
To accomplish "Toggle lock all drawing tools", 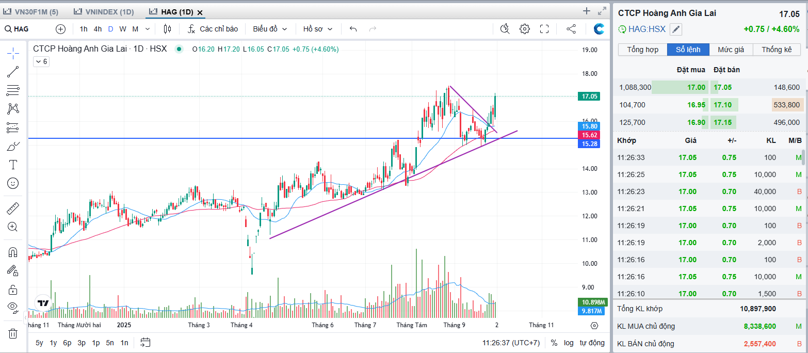I will coord(13,289).
